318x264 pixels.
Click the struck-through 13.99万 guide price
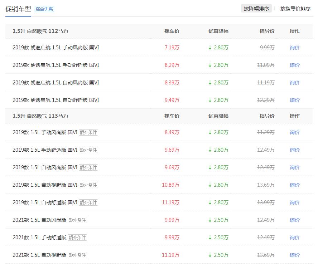tap(266, 202)
